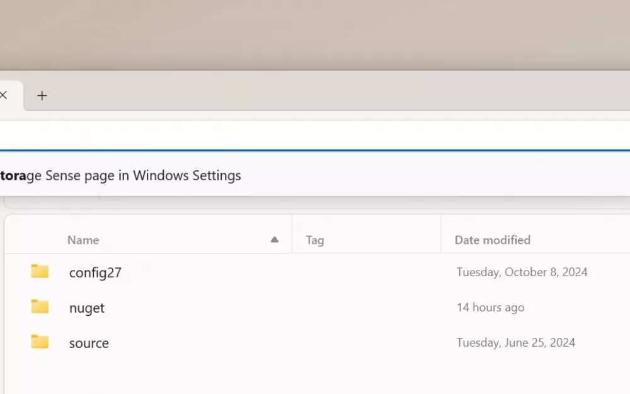Select the nuget folder name

point(87,308)
